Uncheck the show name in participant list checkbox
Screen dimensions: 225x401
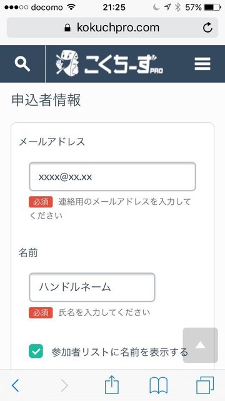pos(36,351)
